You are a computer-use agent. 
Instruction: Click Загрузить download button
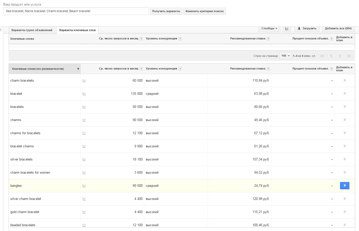click(x=307, y=29)
